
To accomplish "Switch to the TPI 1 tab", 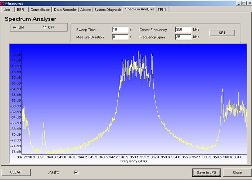I will point(162,10).
